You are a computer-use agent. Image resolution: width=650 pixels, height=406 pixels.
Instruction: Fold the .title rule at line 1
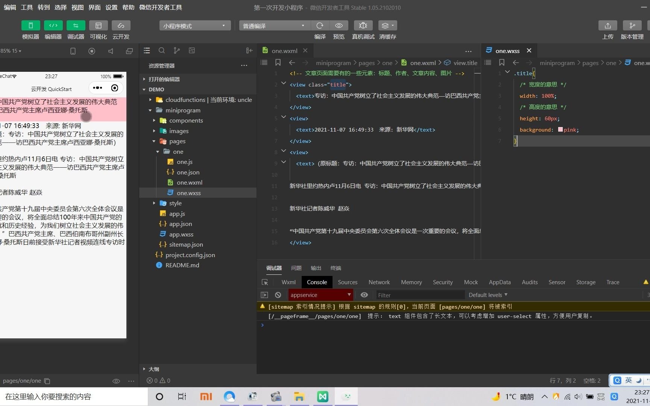pyautogui.click(x=507, y=72)
